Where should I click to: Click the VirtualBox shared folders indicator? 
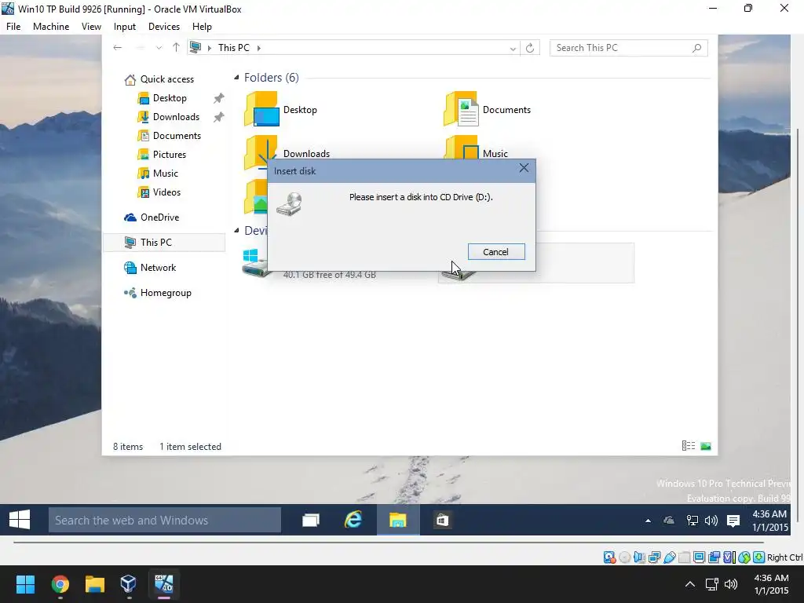click(684, 557)
